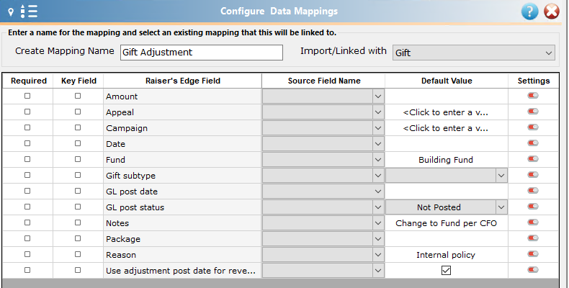Open Source Field Name dropdown for Reason
569x288 pixels.
(x=323, y=255)
